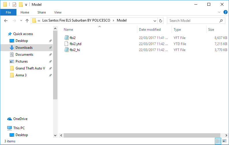Click the Forward navigation arrow

tap(14, 21)
